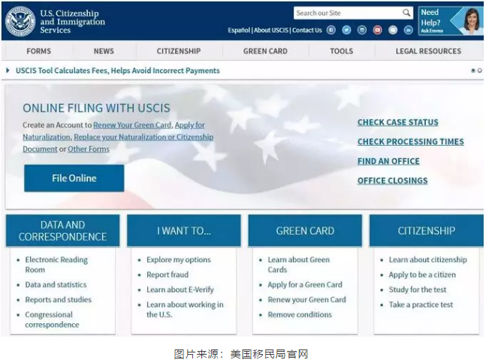The image size is (486, 360).
Task: Click the Facebook icon in the header
Action: pos(331,30)
